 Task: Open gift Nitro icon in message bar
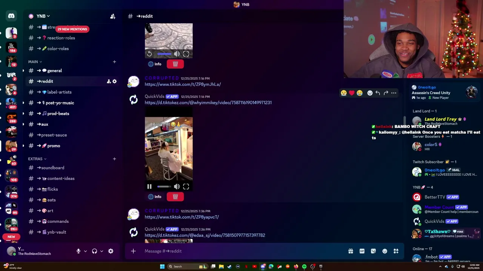351,251
